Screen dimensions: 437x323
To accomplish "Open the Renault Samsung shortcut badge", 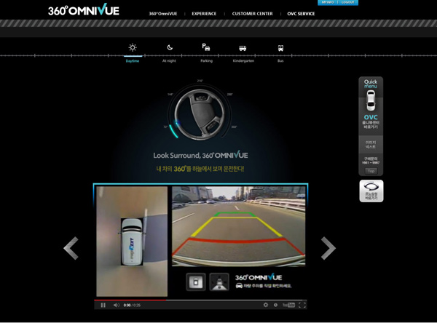I will 371,191.
